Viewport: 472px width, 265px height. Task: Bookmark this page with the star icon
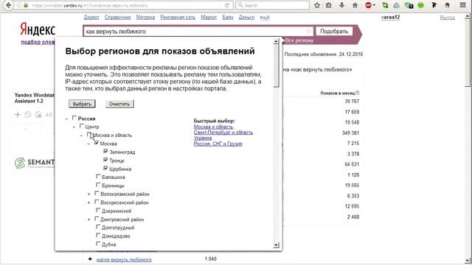coord(317,5)
